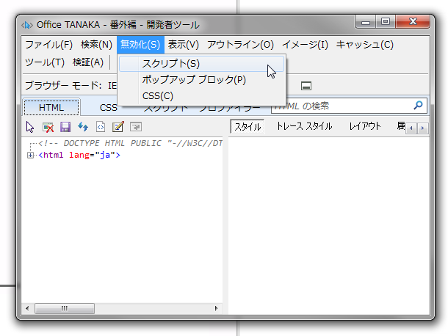Expand the html lang="ja" tree node
Screen dimensions: 448x336
point(30,156)
